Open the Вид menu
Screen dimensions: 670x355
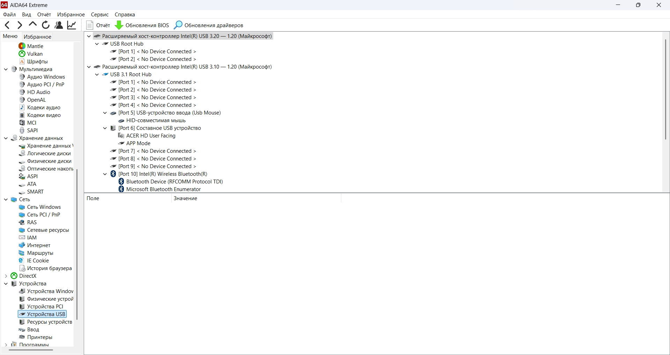pos(27,15)
